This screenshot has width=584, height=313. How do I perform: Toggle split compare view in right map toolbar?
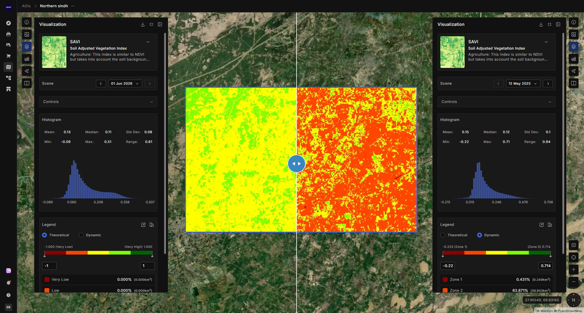coord(574,83)
